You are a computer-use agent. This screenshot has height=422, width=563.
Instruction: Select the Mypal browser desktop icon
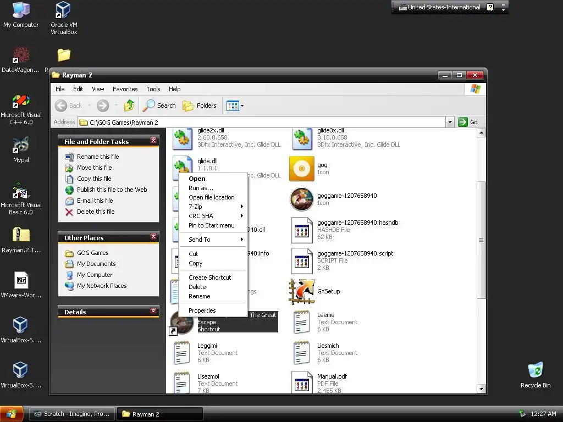point(21,149)
